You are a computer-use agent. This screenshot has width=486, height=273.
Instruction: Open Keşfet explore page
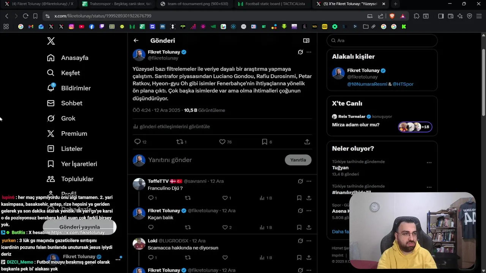tap(63, 73)
